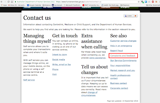Select the navigation tab ending in 'trainees'

(32, 8)
